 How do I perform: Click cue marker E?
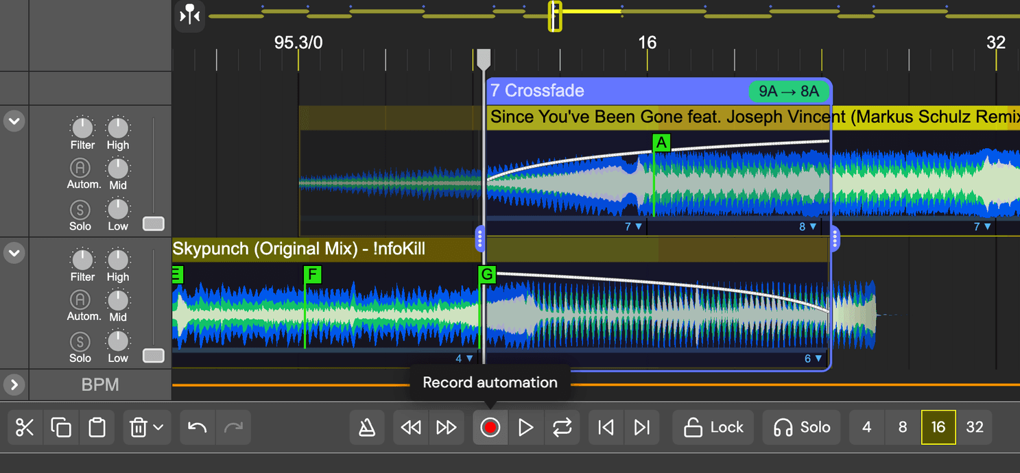point(177,275)
